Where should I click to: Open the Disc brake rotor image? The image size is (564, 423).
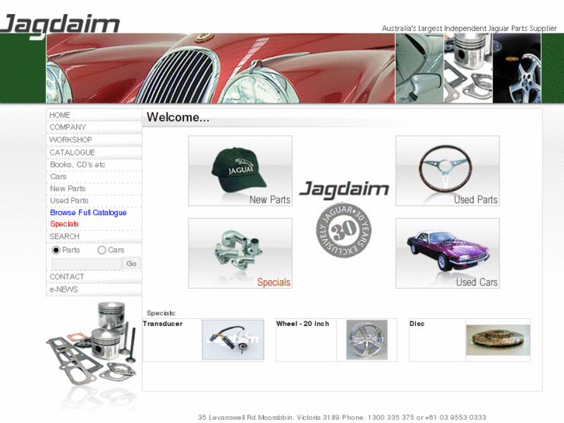click(498, 340)
